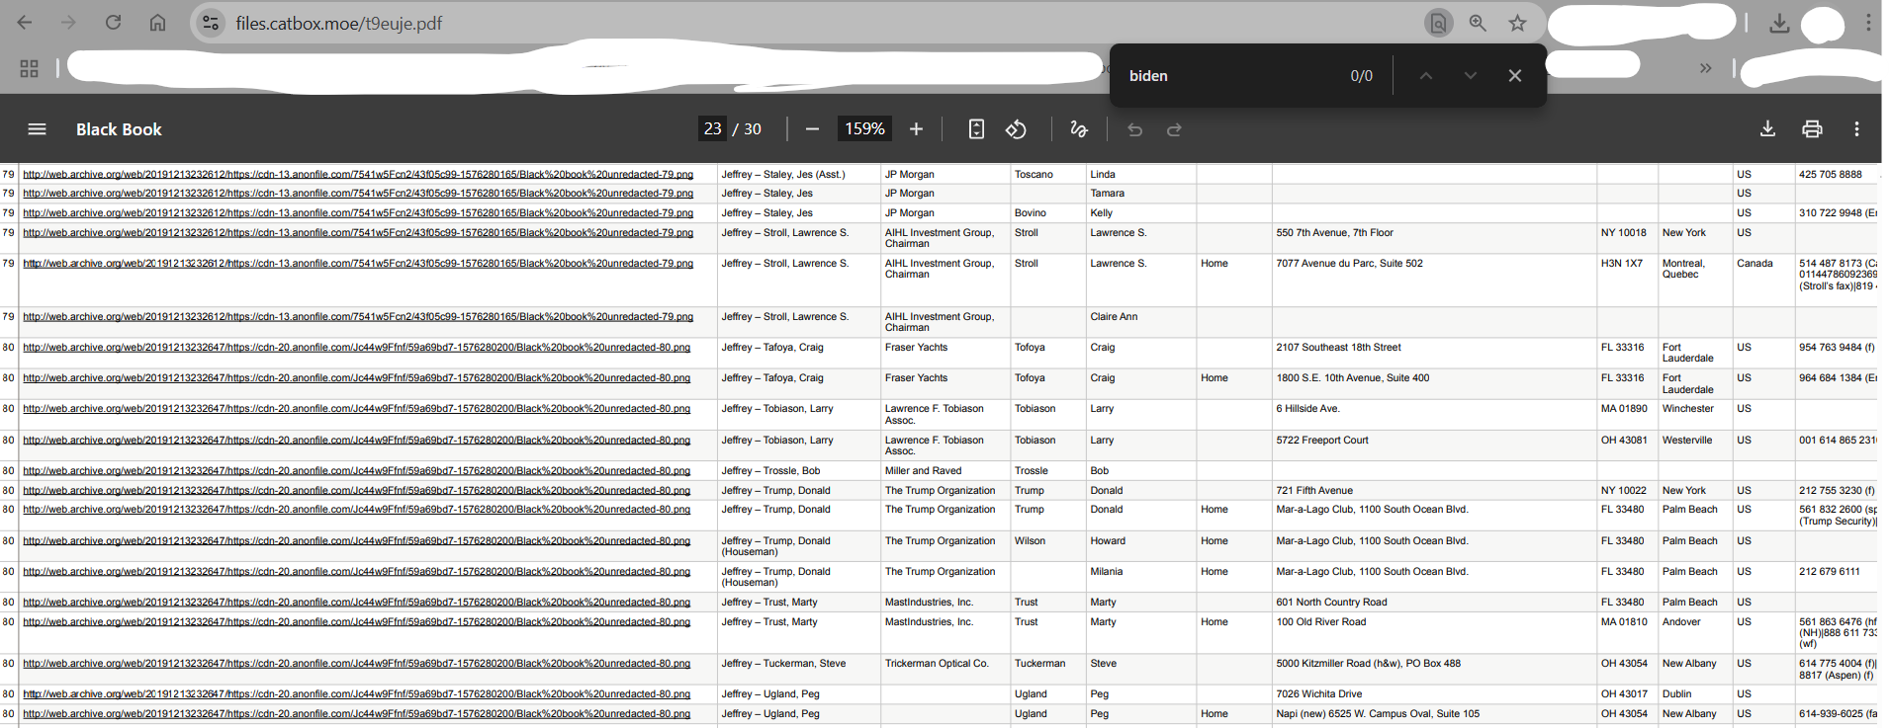1890x728 pixels.
Task: Close the find-in-page bar
Action: tap(1514, 76)
